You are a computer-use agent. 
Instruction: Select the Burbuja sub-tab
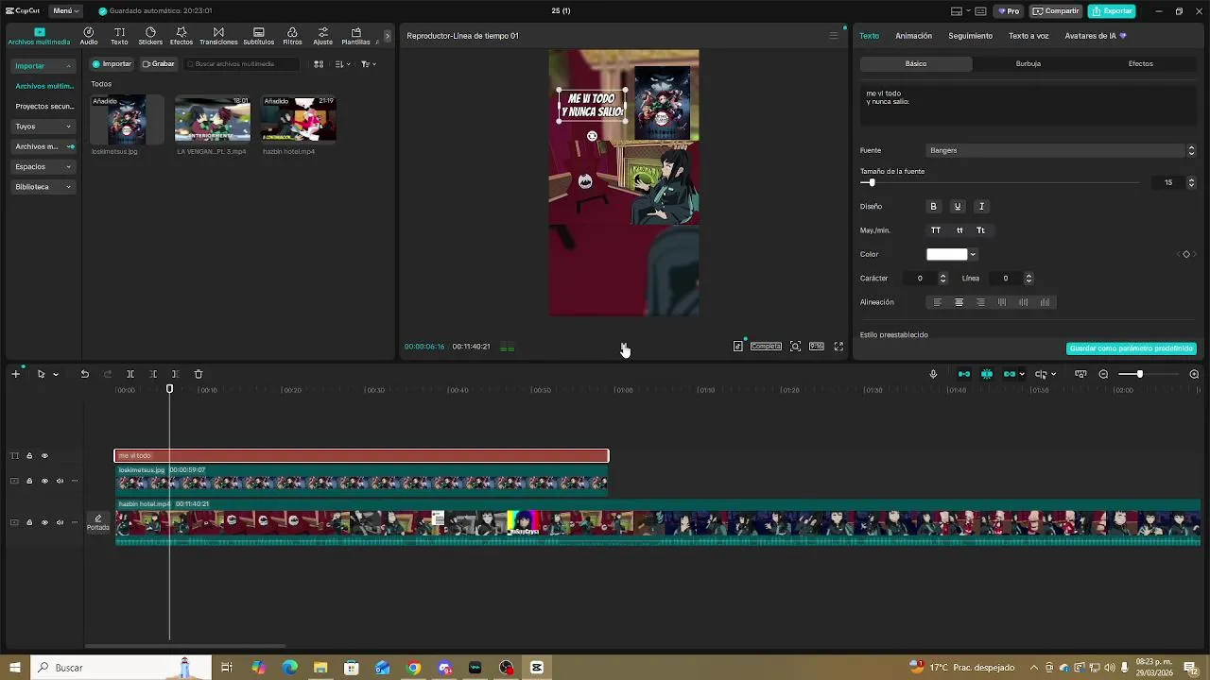[1028, 64]
